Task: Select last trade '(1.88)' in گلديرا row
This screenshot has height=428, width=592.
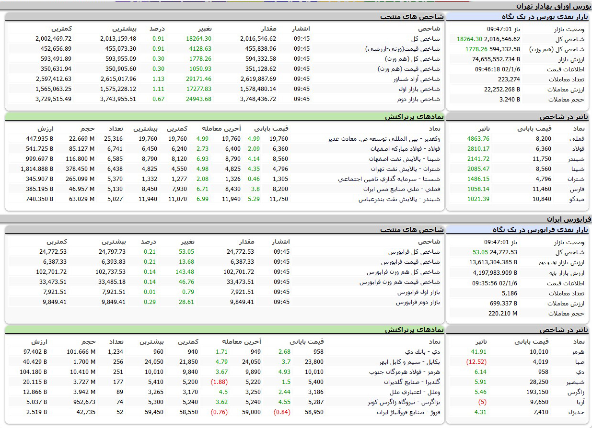Action: [219, 382]
